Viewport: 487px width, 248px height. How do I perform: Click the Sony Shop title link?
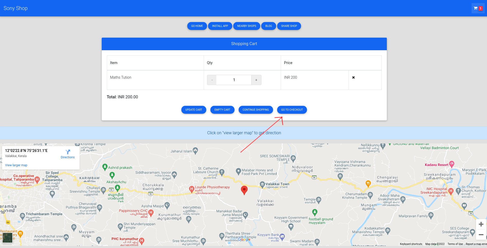coord(16,8)
